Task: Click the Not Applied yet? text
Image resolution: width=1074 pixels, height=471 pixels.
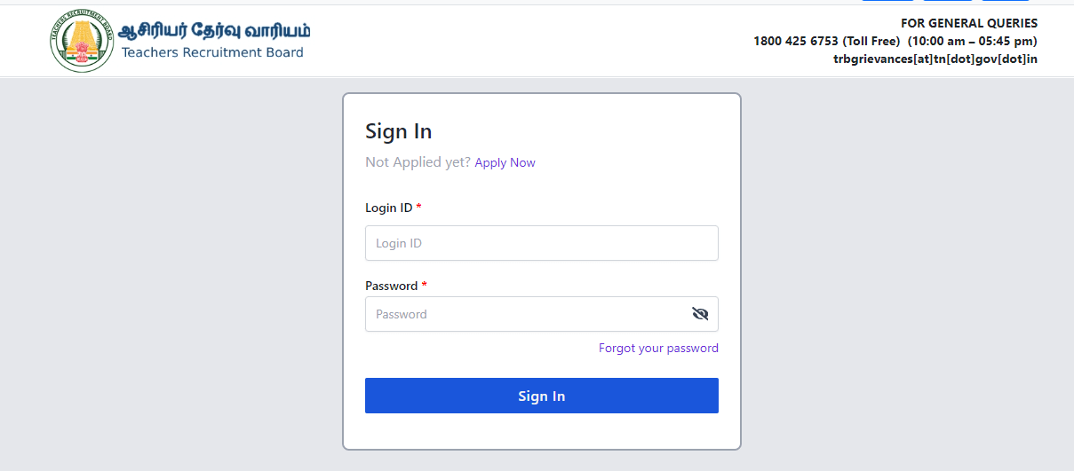Action: (418, 162)
